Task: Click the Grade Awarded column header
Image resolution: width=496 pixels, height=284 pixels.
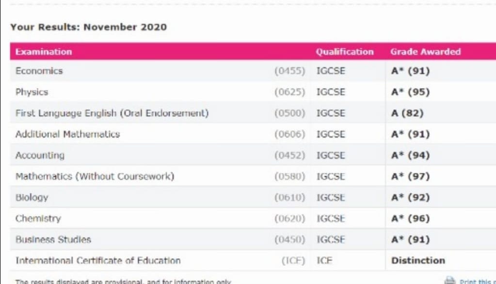Action: pyautogui.click(x=425, y=52)
